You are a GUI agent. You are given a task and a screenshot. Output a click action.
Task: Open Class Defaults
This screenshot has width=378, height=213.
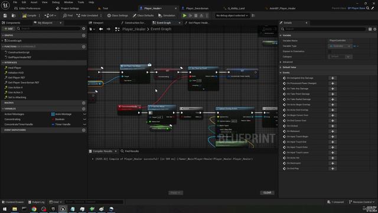(x=143, y=15)
